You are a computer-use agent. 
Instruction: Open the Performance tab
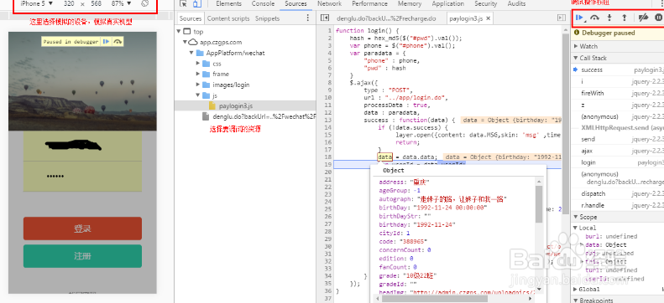pos(369,3)
